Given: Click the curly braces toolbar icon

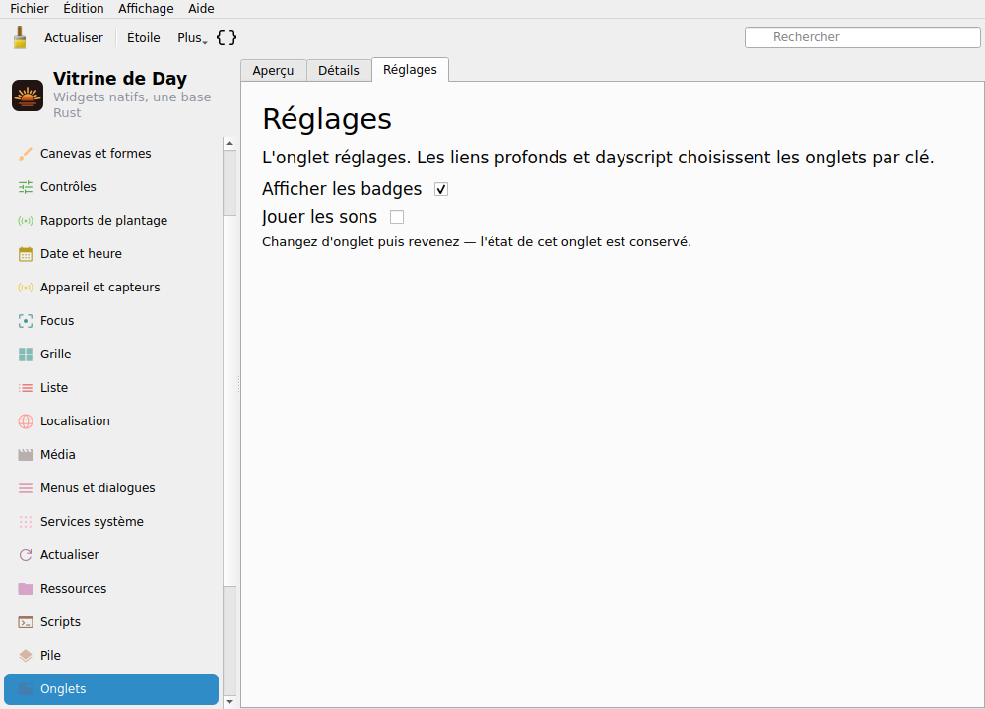Looking at the screenshot, I should coord(227,37).
